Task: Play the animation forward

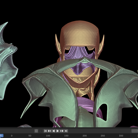Action: coord(58,131)
